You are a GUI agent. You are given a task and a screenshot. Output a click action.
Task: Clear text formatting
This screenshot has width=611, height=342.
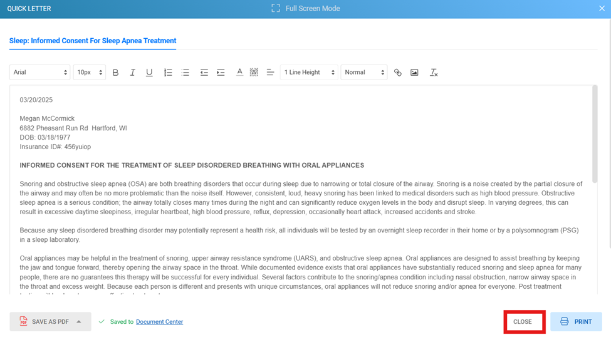point(434,73)
